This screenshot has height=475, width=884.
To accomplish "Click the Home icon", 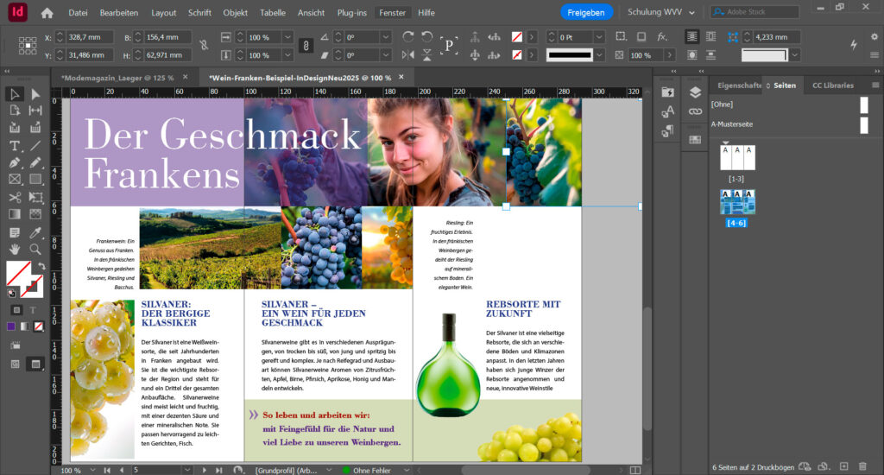I will tap(47, 12).
